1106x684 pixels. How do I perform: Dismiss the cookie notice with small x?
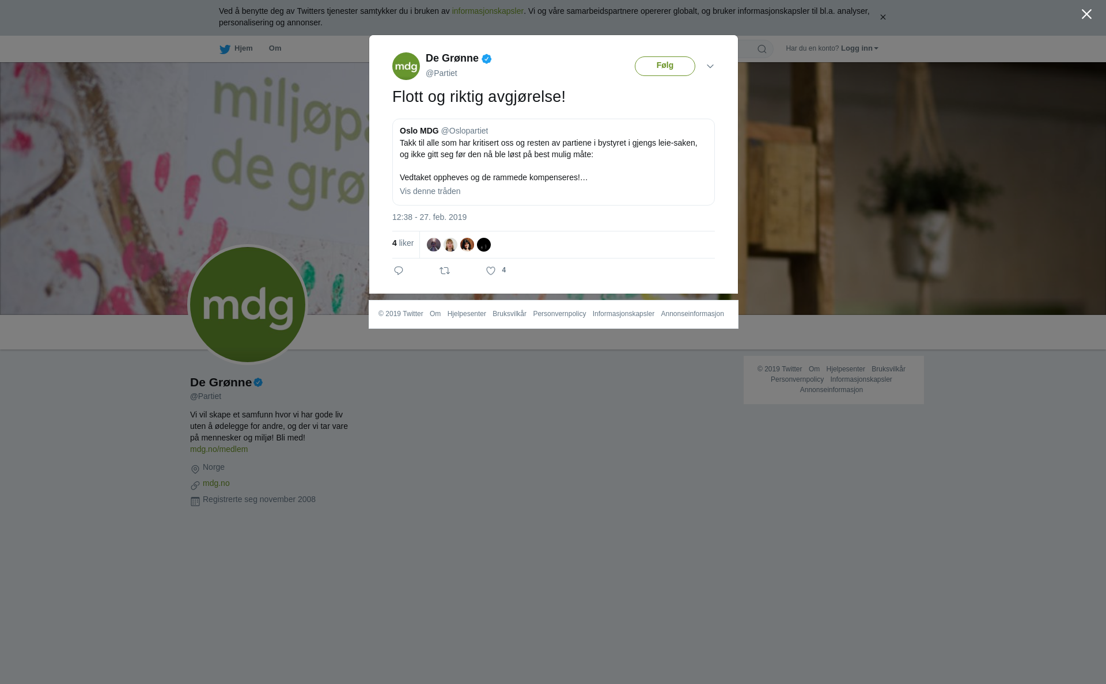(882, 17)
